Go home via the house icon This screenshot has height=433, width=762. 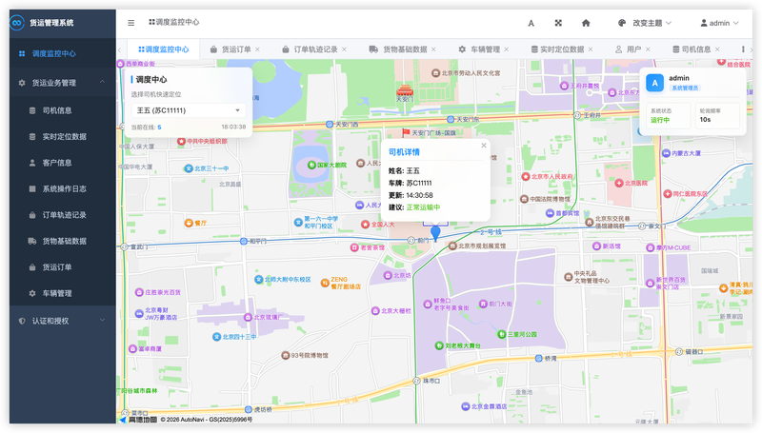[586, 23]
